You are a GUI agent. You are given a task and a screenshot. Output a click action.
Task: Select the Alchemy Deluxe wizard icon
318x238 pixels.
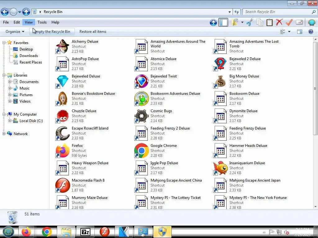[62, 46]
